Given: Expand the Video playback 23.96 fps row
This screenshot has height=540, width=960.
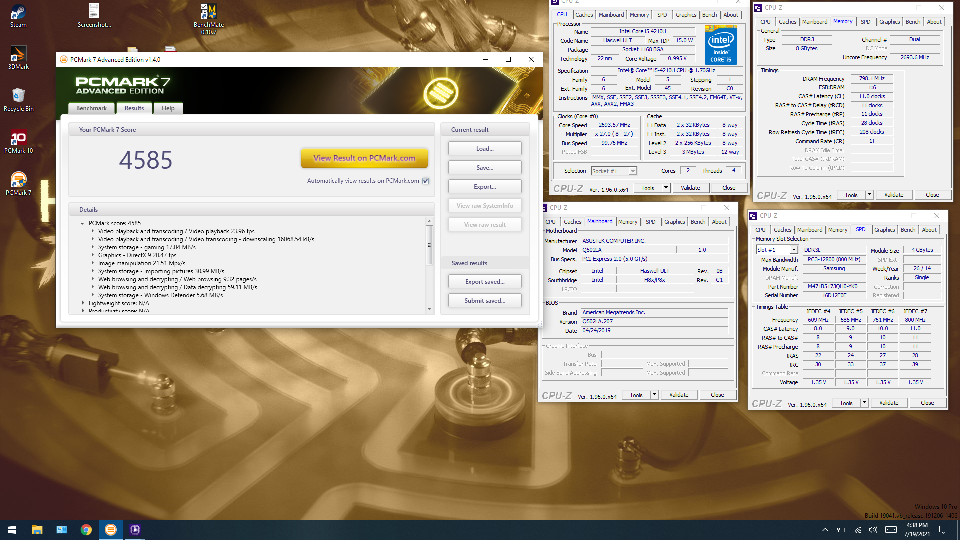Looking at the screenshot, I should pyautogui.click(x=92, y=231).
